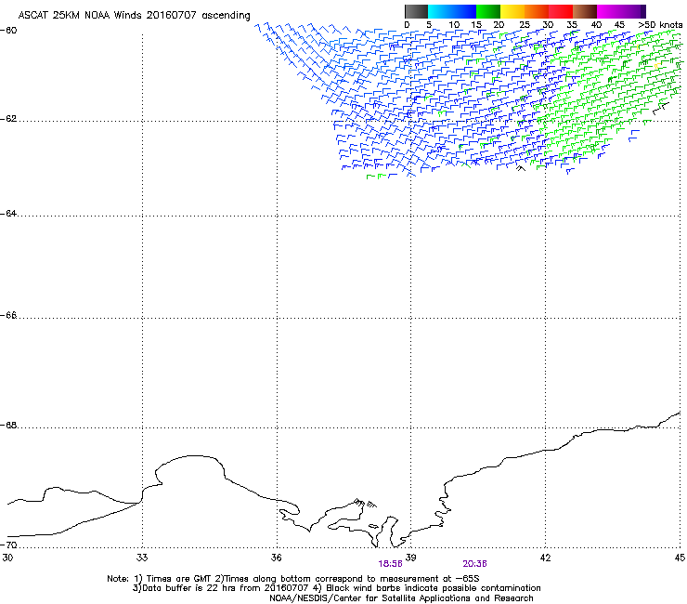Click the -66 latitude axis label
The width and height of the screenshot is (687, 604).
coord(8,315)
